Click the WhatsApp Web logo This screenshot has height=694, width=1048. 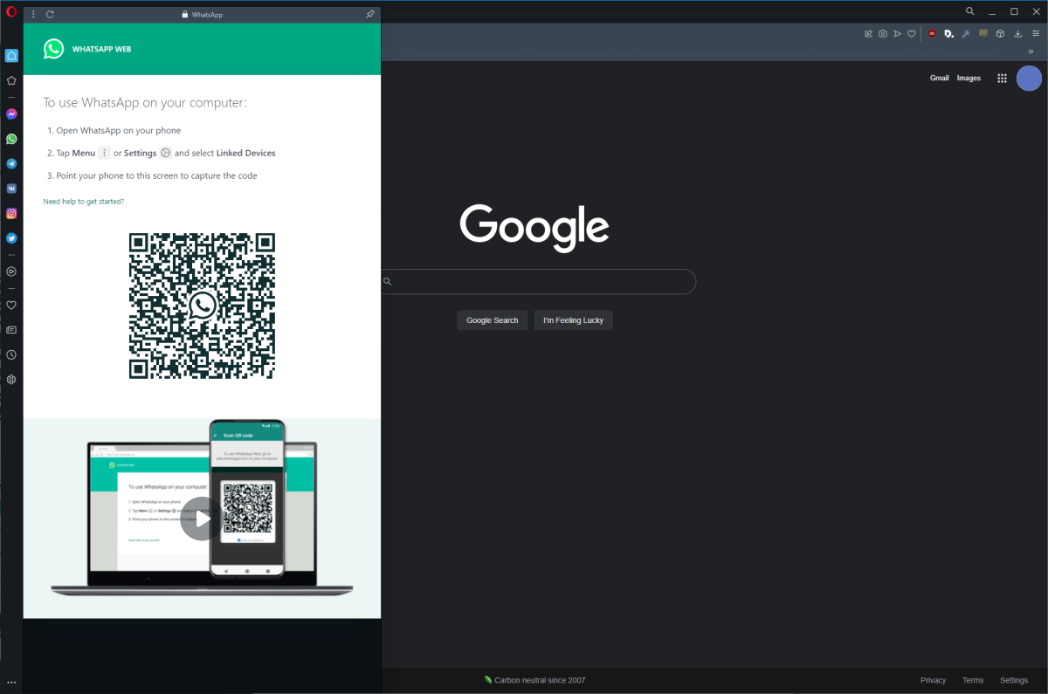point(53,49)
